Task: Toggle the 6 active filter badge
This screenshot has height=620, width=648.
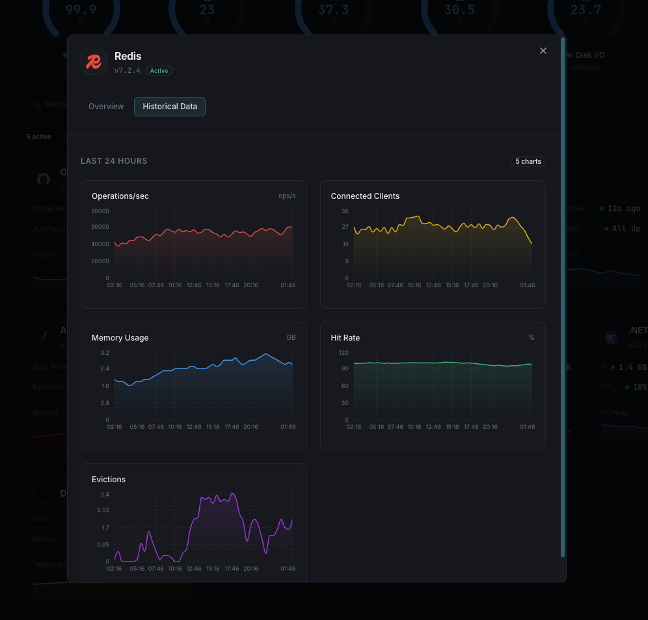Action: 38,136
